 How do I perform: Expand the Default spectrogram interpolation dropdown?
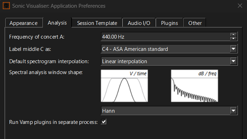[x=169, y=61]
